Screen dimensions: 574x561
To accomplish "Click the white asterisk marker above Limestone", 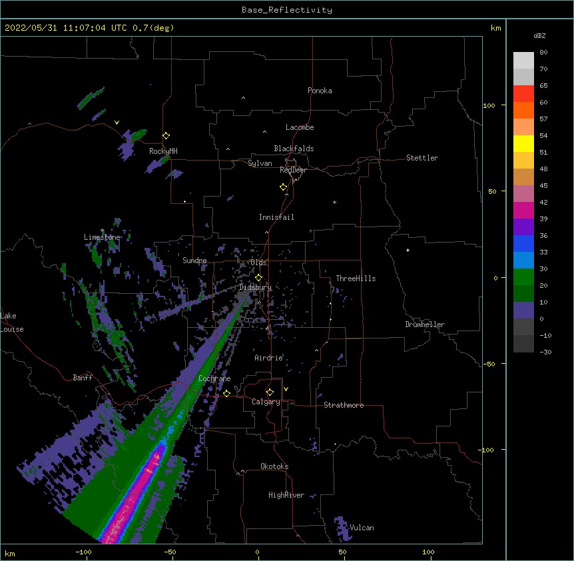I will coord(103,231).
